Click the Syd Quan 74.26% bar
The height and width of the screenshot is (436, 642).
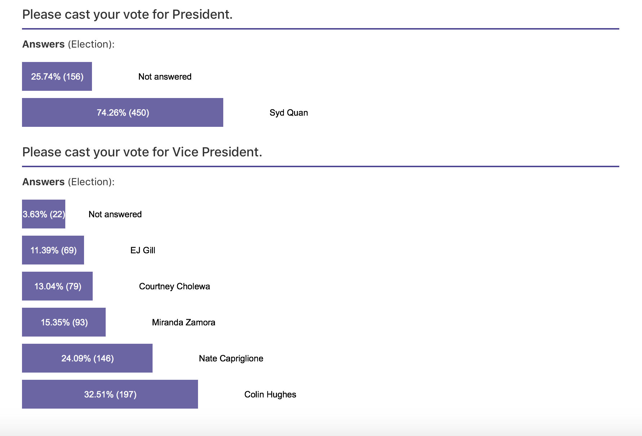tap(123, 112)
